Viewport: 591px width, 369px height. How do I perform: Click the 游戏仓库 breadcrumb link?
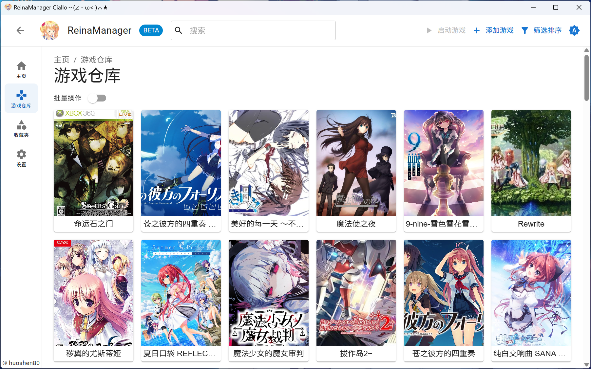tap(97, 60)
